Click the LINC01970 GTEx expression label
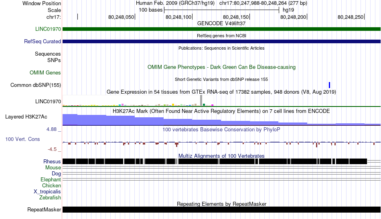 coord(48,101)
